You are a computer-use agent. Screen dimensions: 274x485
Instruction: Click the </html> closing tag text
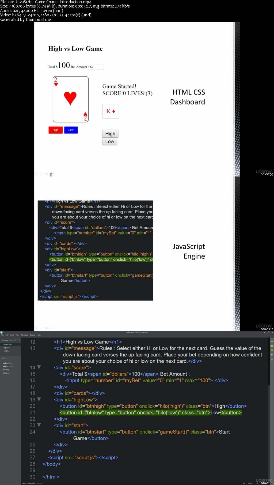pyautogui.click(x=51, y=477)
